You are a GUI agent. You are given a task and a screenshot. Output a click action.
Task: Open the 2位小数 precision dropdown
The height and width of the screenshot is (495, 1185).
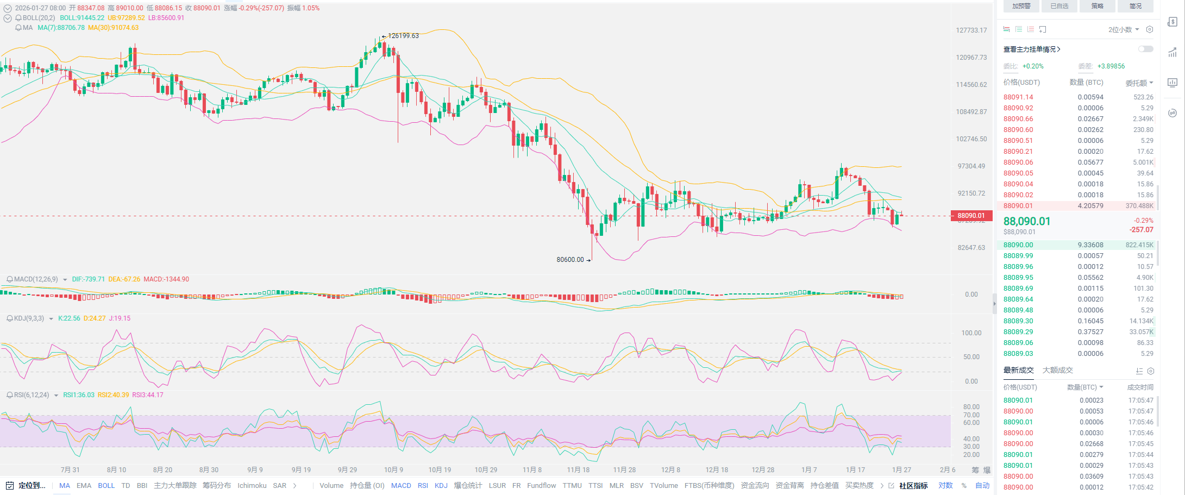(1124, 29)
